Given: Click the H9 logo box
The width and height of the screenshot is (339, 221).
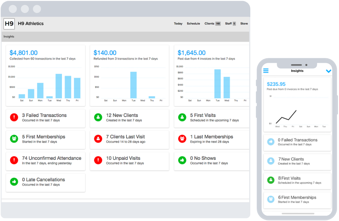Looking at the screenshot, I should 9,24.
